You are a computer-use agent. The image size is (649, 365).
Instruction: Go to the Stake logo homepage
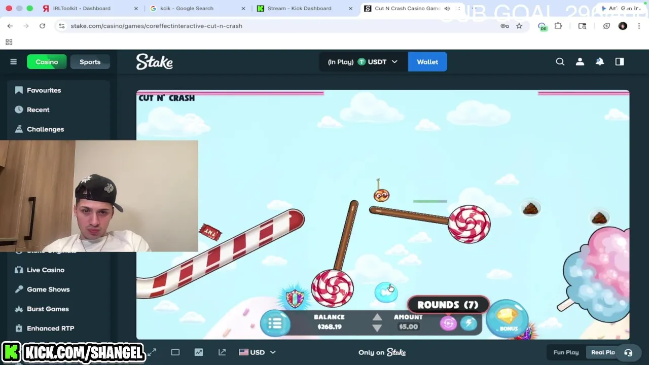click(155, 62)
